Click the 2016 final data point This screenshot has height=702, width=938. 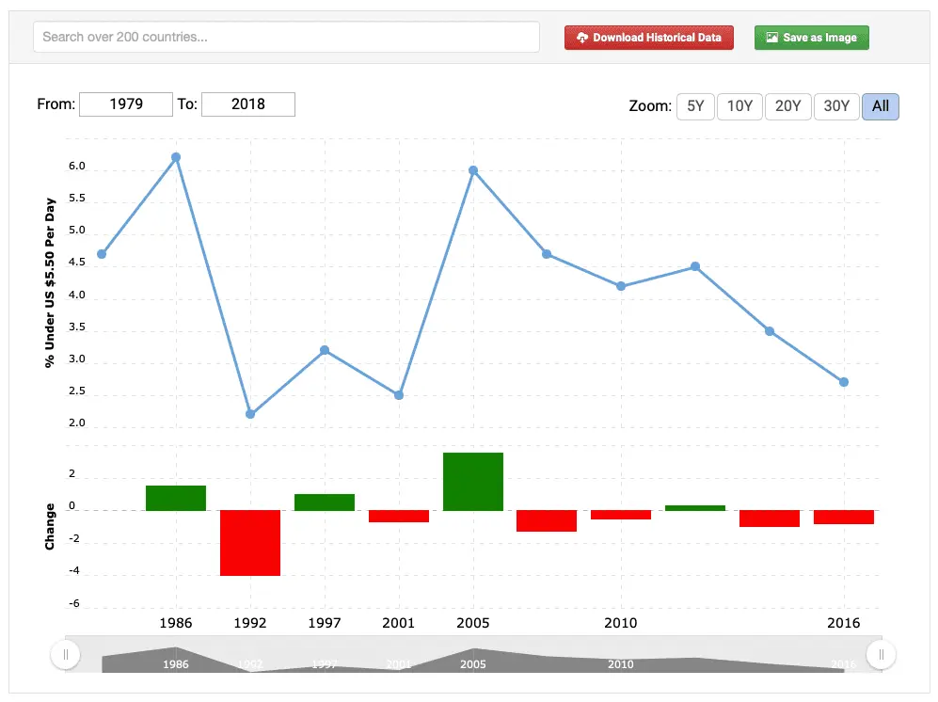click(844, 382)
